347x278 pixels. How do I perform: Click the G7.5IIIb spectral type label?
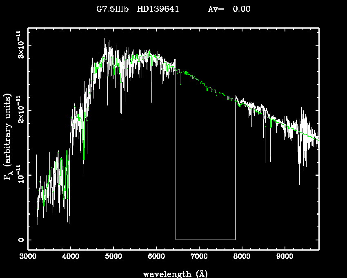(x=112, y=9)
